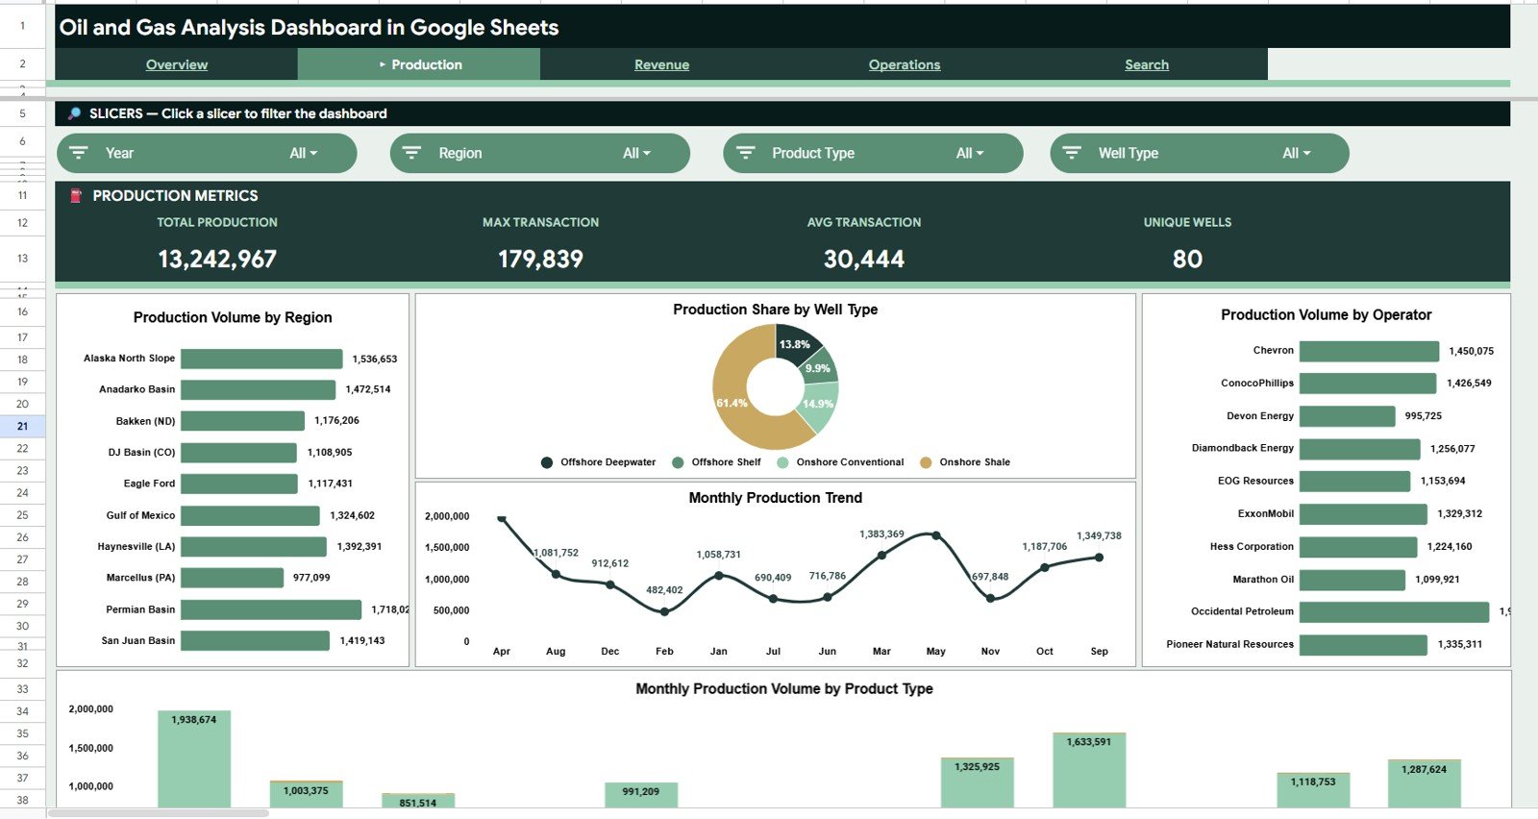Image resolution: width=1538 pixels, height=819 pixels.
Task: Click the AVG TRANSACTION value 30,444
Action: pos(864,259)
